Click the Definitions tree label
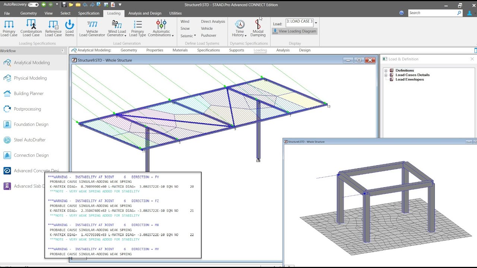 pyautogui.click(x=405, y=70)
